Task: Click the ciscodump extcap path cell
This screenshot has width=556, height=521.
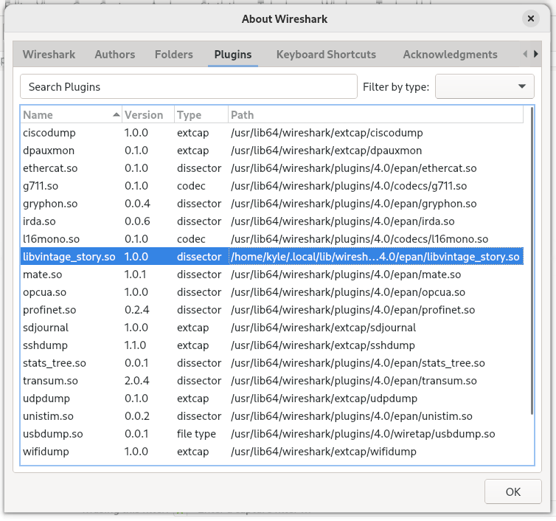Action: coord(375,133)
